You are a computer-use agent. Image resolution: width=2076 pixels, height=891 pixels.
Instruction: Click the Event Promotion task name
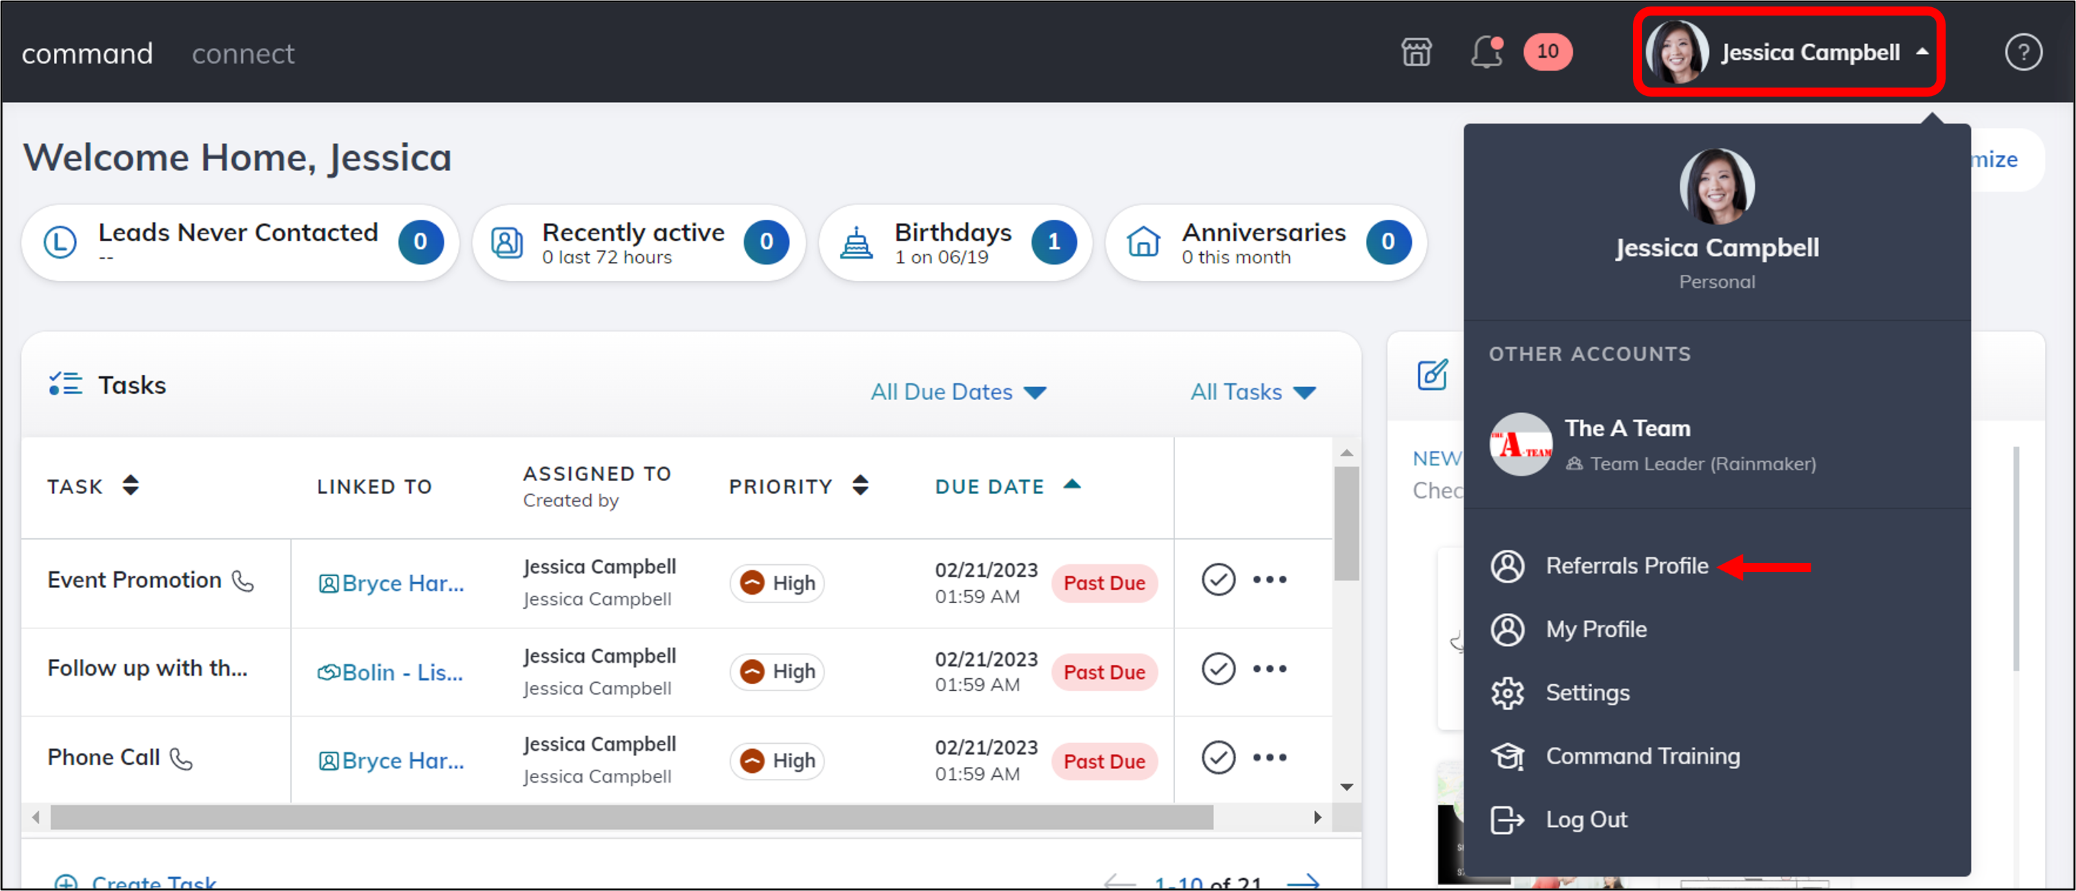coord(135,580)
